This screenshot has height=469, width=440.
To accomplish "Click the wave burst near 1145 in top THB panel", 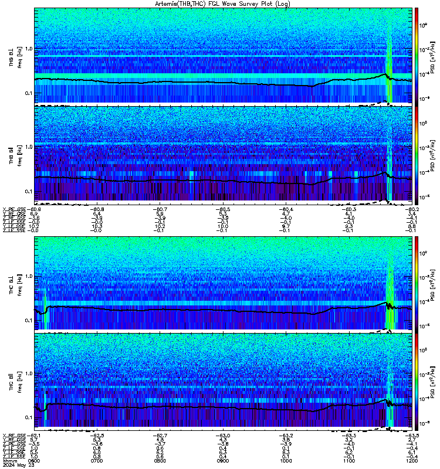I will (x=390, y=66).
